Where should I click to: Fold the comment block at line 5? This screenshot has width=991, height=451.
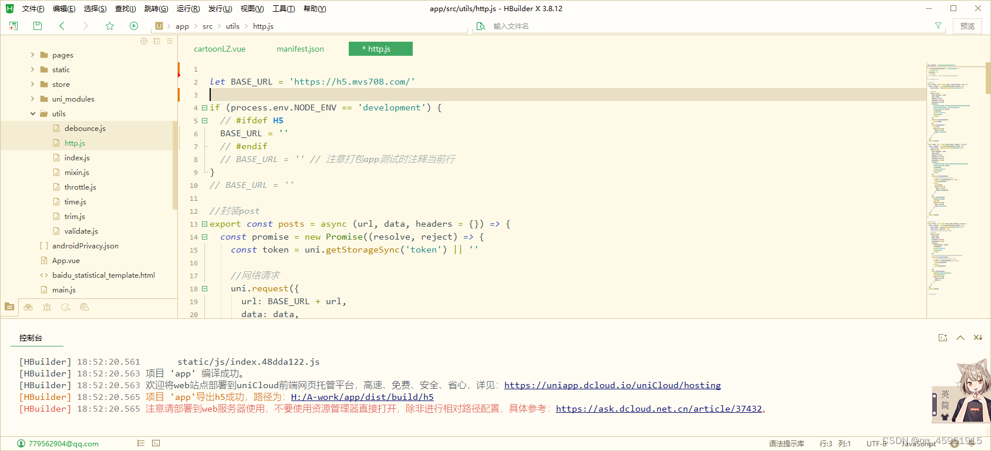pyautogui.click(x=204, y=120)
